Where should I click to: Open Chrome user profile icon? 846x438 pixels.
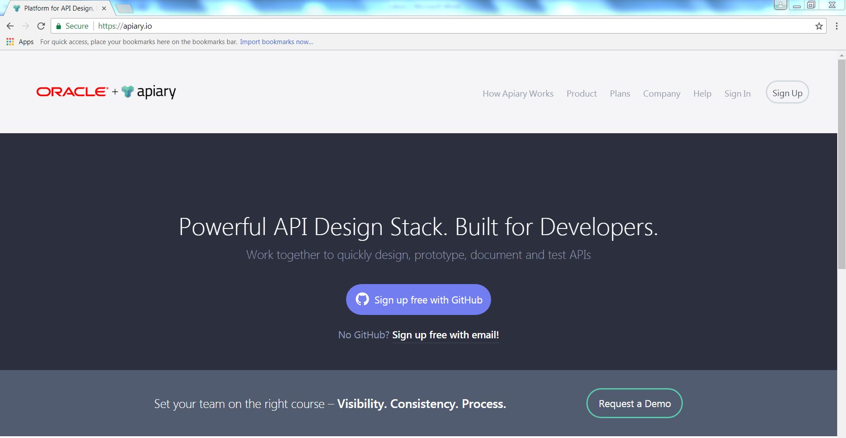click(780, 5)
